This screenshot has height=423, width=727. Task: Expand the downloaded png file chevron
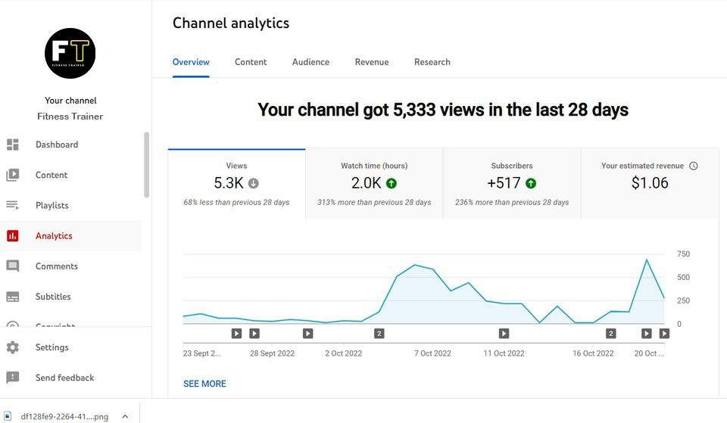[x=125, y=416]
